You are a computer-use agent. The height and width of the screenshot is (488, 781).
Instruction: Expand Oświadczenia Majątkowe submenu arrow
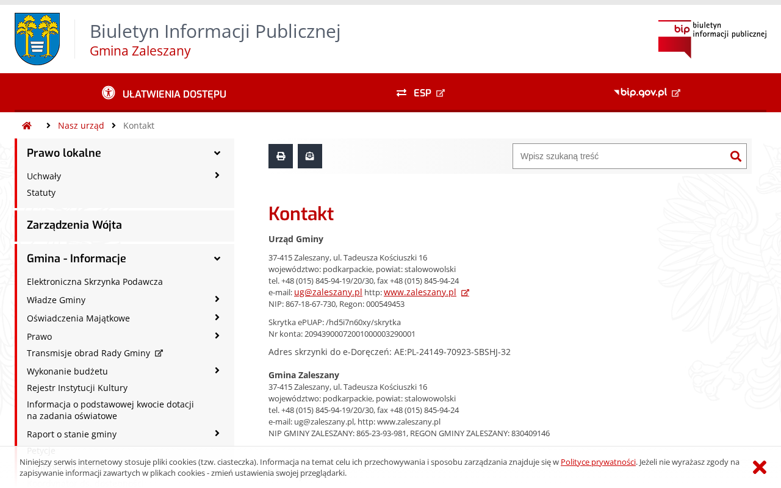point(217,318)
